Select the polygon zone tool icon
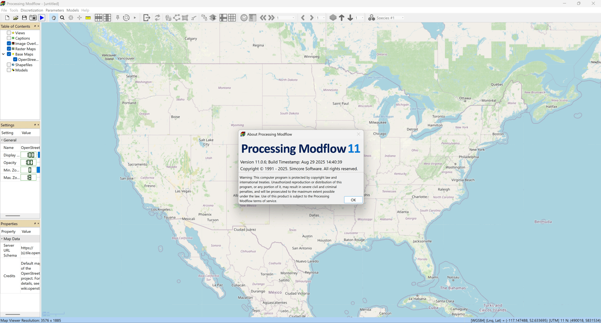This screenshot has height=323, width=601. point(185,18)
